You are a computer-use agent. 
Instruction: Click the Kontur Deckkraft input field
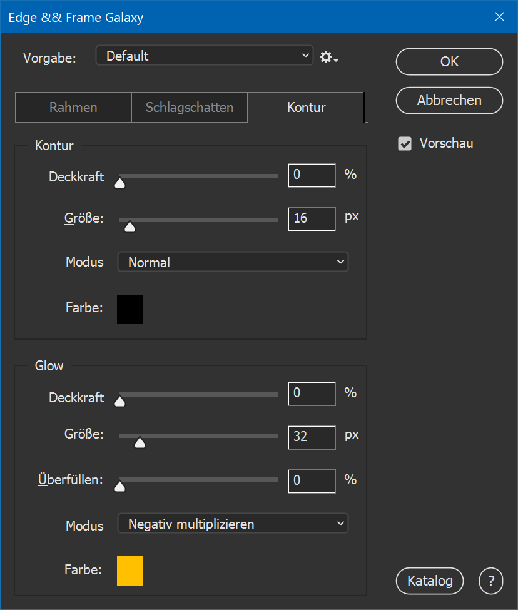pyautogui.click(x=312, y=175)
